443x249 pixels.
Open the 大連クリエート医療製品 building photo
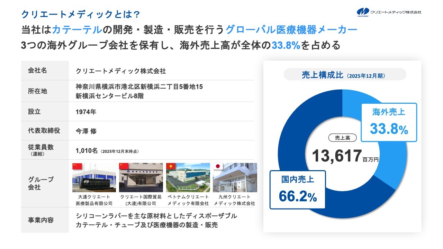pyautogui.click(x=94, y=178)
